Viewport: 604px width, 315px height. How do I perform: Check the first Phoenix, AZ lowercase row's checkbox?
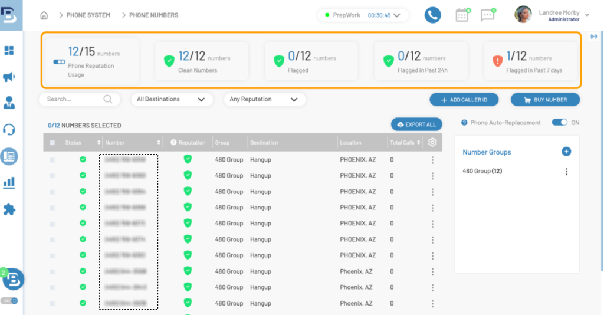(x=52, y=271)
